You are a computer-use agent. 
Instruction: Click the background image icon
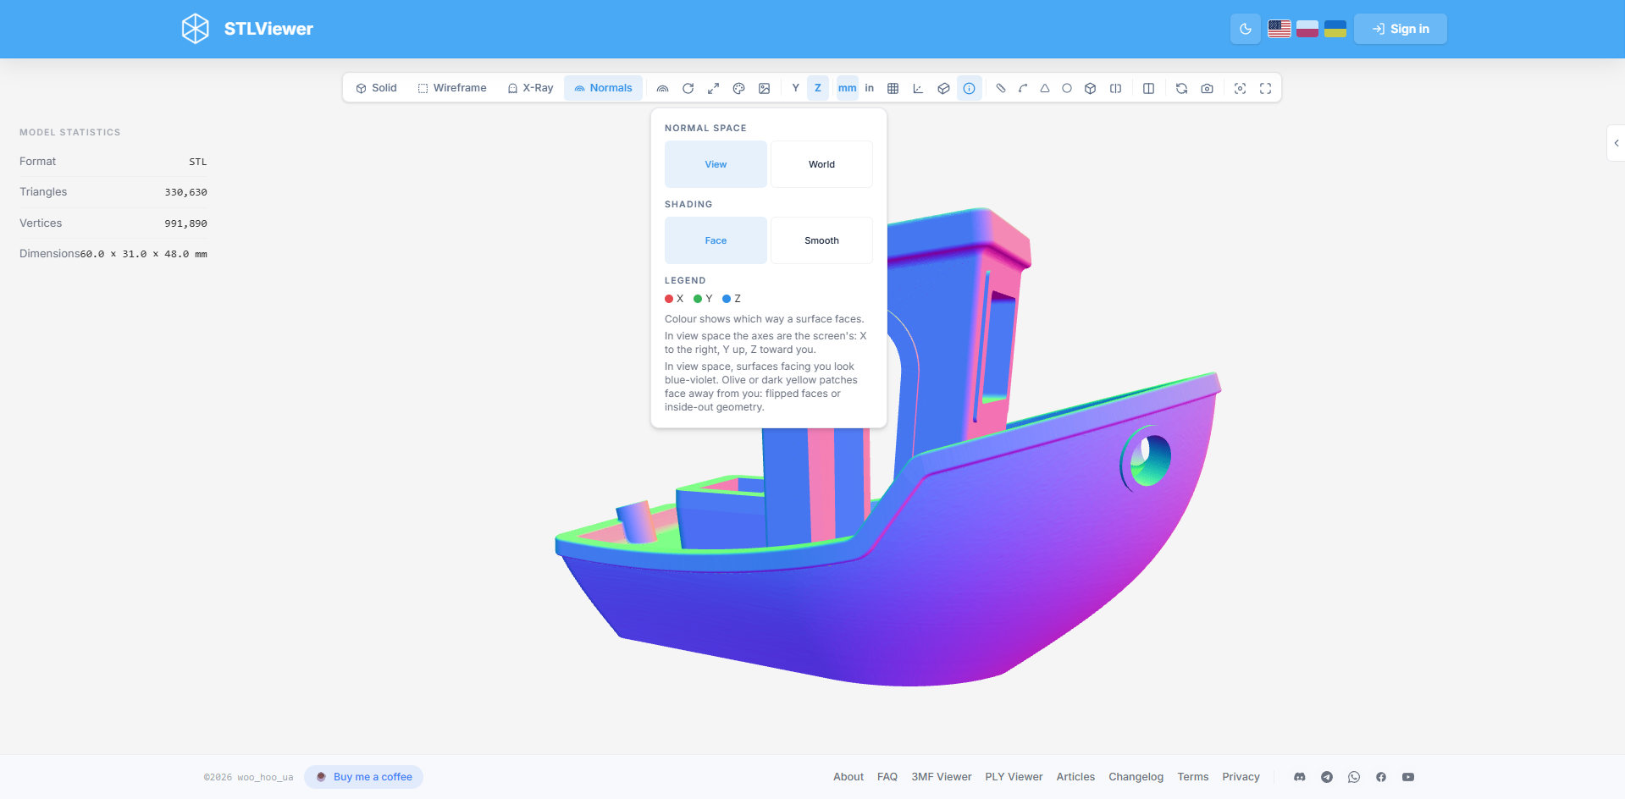[765, 88]
